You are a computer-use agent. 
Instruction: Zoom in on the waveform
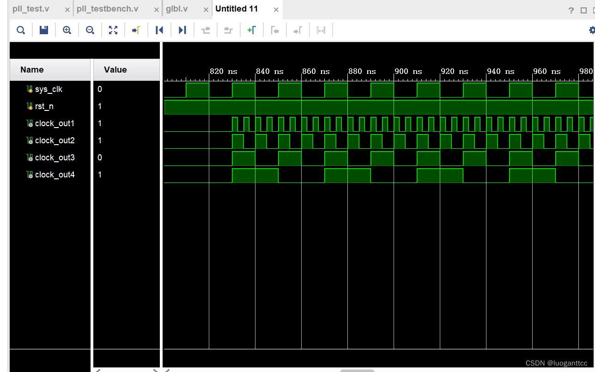(x=67, y=30)
